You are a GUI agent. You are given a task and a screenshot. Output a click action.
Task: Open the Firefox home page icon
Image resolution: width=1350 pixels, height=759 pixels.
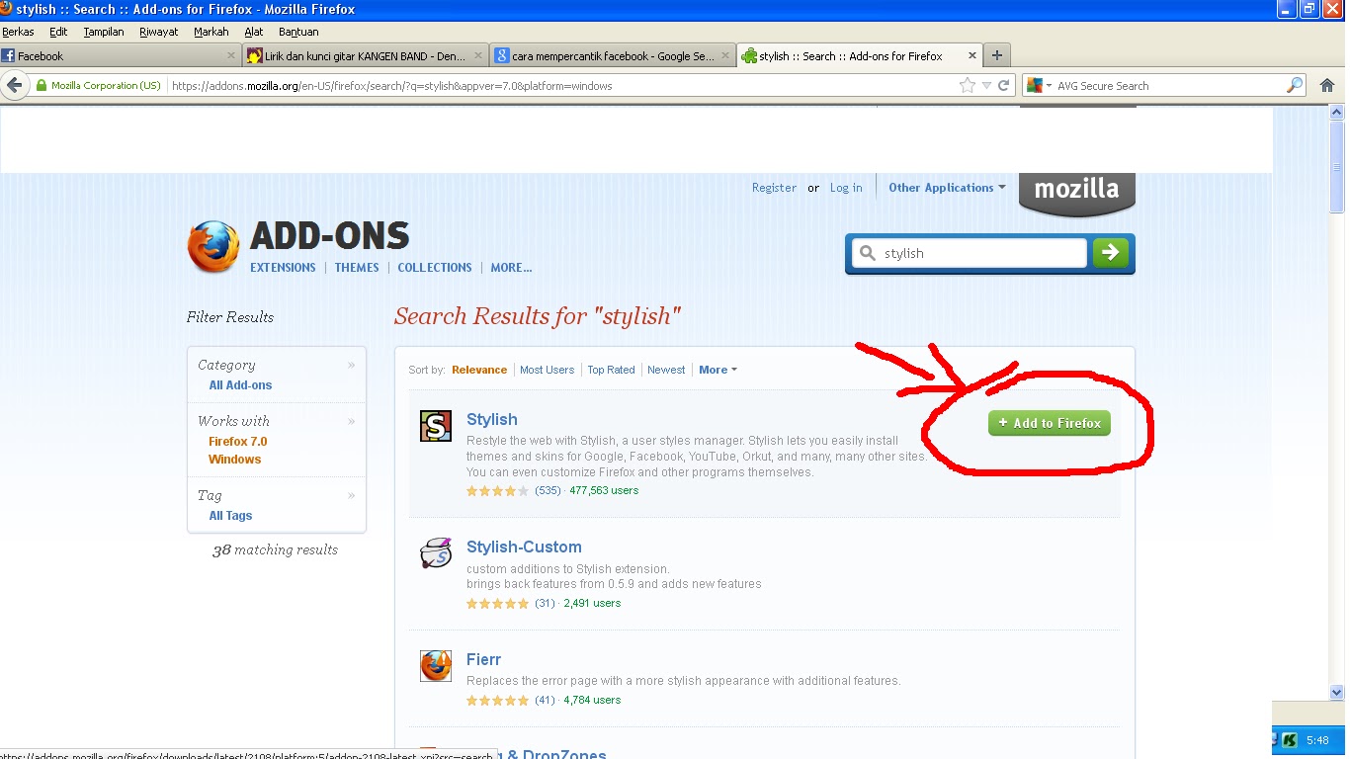point(1327,86)
